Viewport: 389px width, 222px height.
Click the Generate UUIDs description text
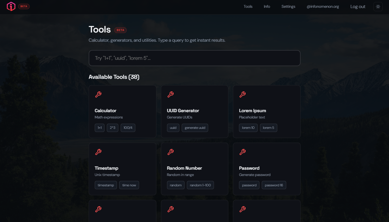180,117
